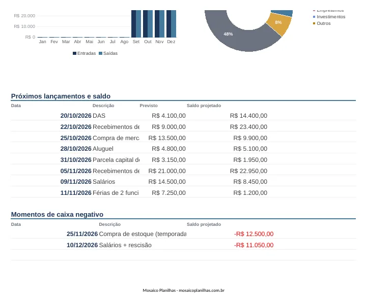The width and height of the screenshot is (366, 303).
Task: Click the Out month label on axis
Action: [x=148, y=42]
